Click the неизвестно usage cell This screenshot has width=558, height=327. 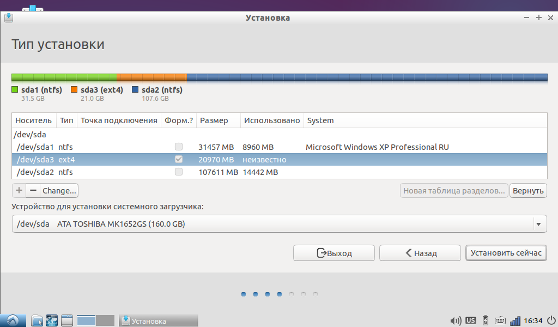[x=264, y=159]
